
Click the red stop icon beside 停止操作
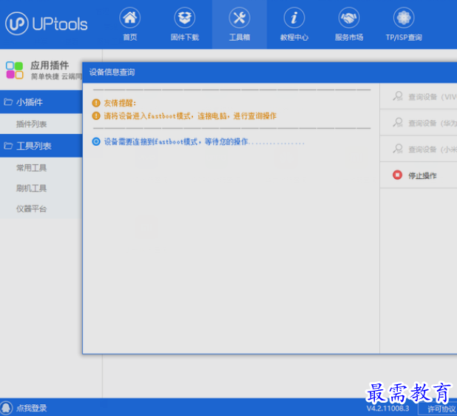[x=397, y=175]
